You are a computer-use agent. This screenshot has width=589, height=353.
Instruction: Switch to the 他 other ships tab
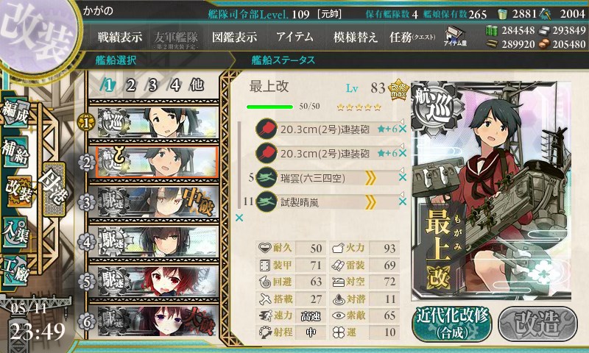[x=197, y=85]
